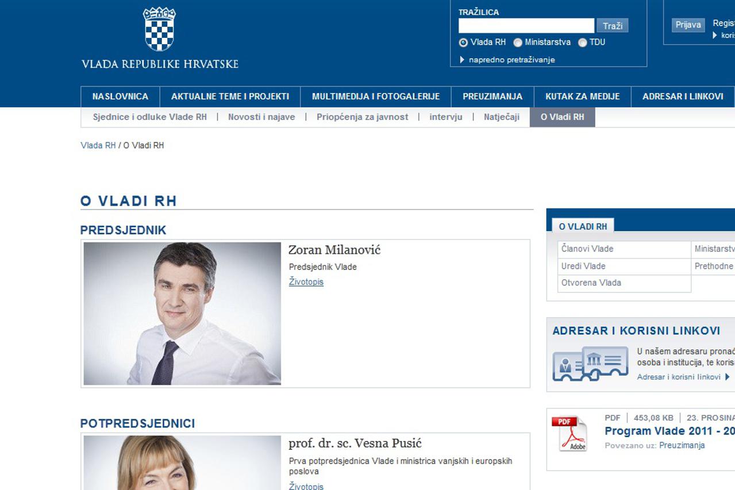This screenshot has height=490, width=735.
Task: Open the Program Vlade 2011 document link
Action: [669, 431]
